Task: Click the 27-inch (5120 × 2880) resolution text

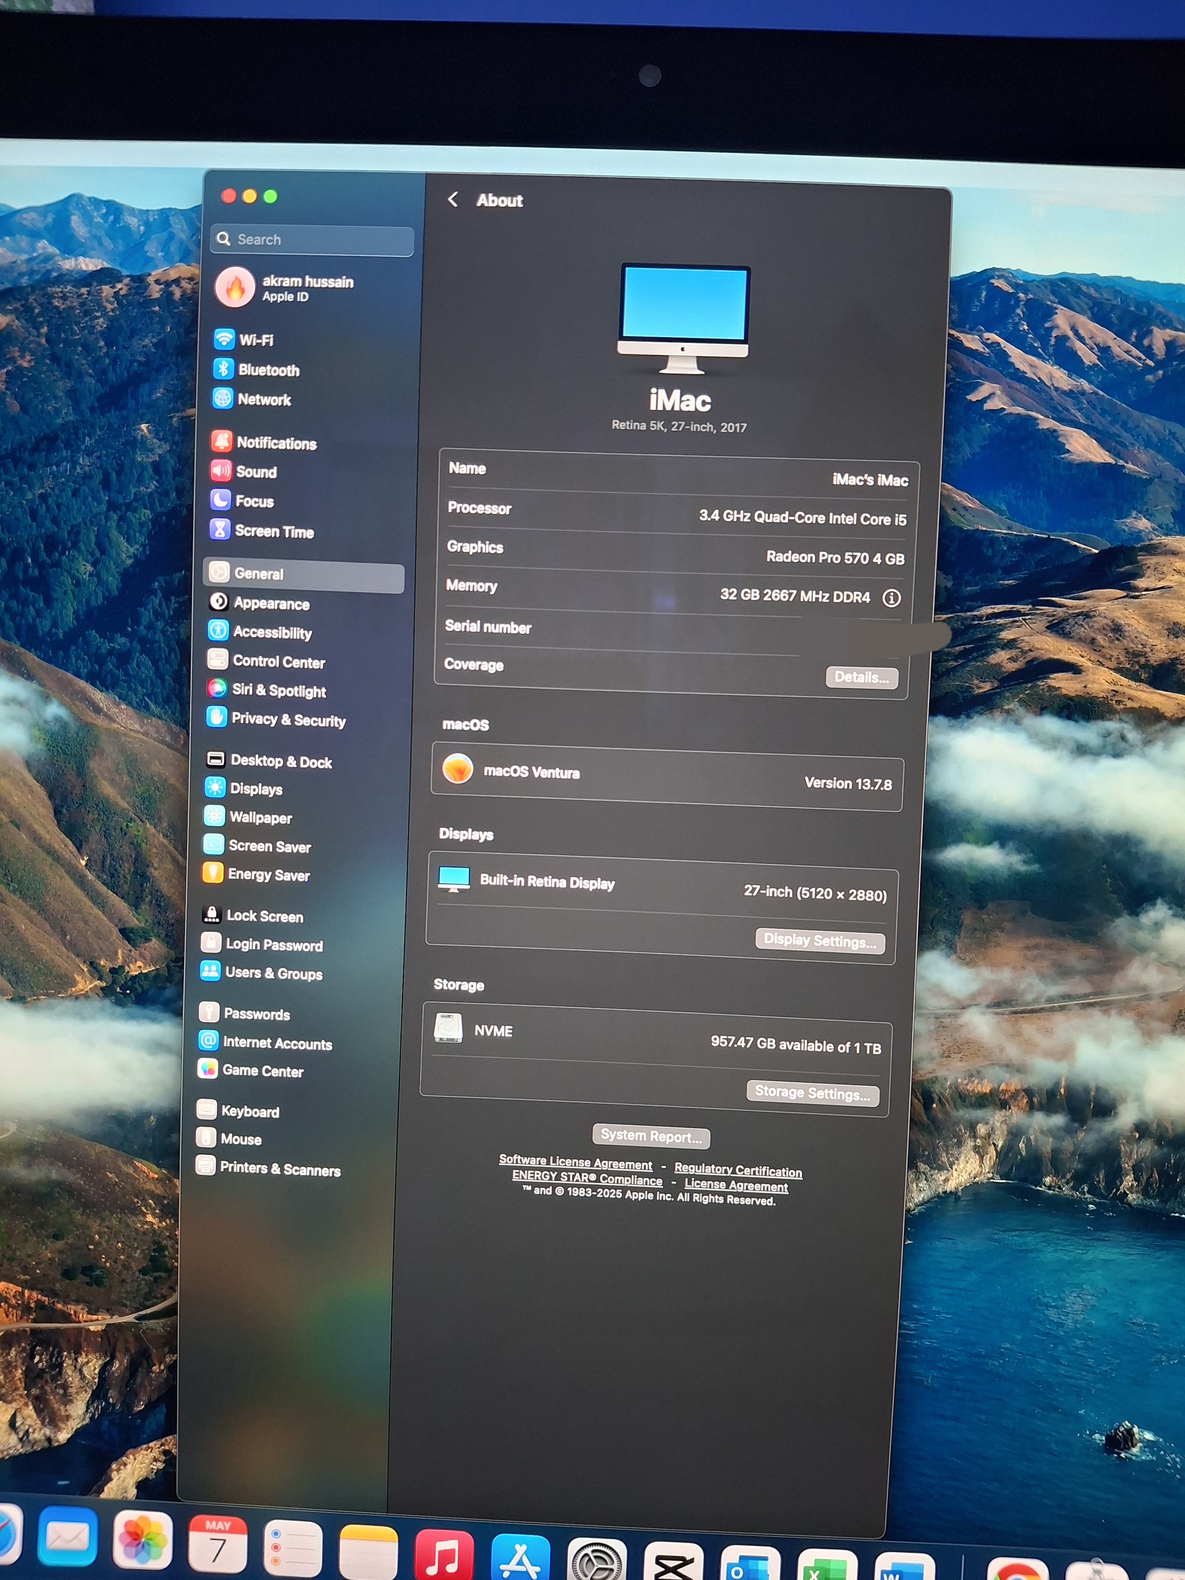Action: coord(815,893)
